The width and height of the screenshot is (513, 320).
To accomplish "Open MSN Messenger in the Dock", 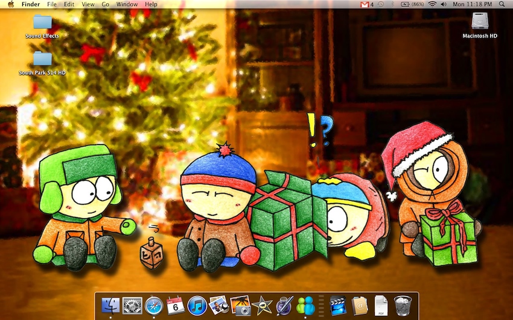I will tap(305, 306).
